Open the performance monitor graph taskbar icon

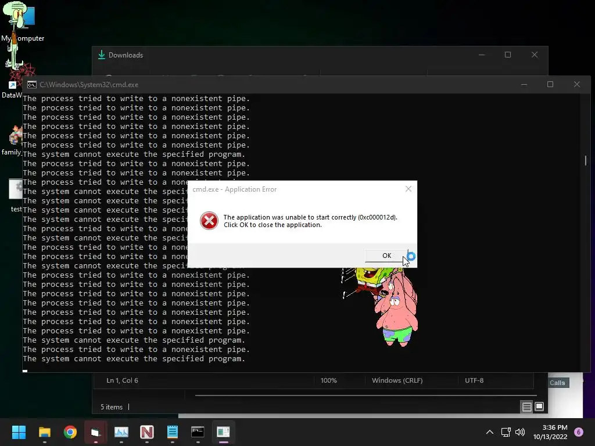(121, 432)
